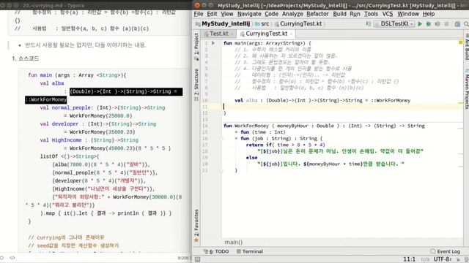Click val HighIncome line in Typora
Viewport: 469px width, 263px height.
point(89,140)
